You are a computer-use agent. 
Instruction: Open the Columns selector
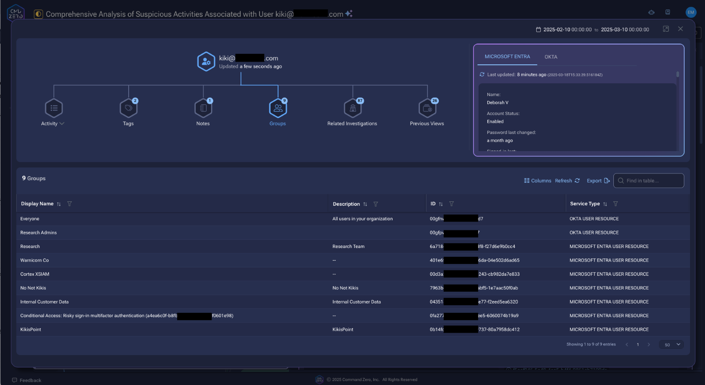coord(538,181)
